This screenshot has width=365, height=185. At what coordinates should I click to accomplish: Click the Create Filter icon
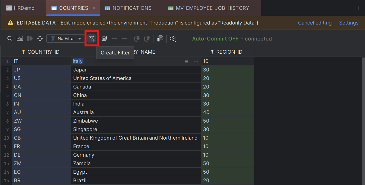coord(92,39)
